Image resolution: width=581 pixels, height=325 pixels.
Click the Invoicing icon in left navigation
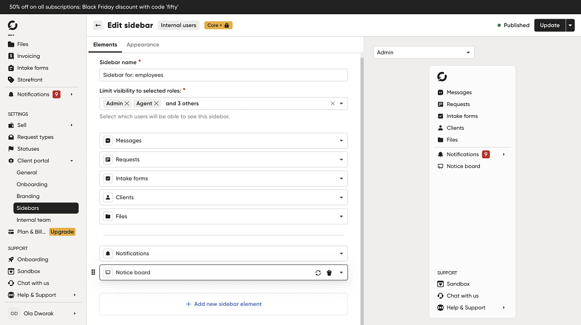11,56
